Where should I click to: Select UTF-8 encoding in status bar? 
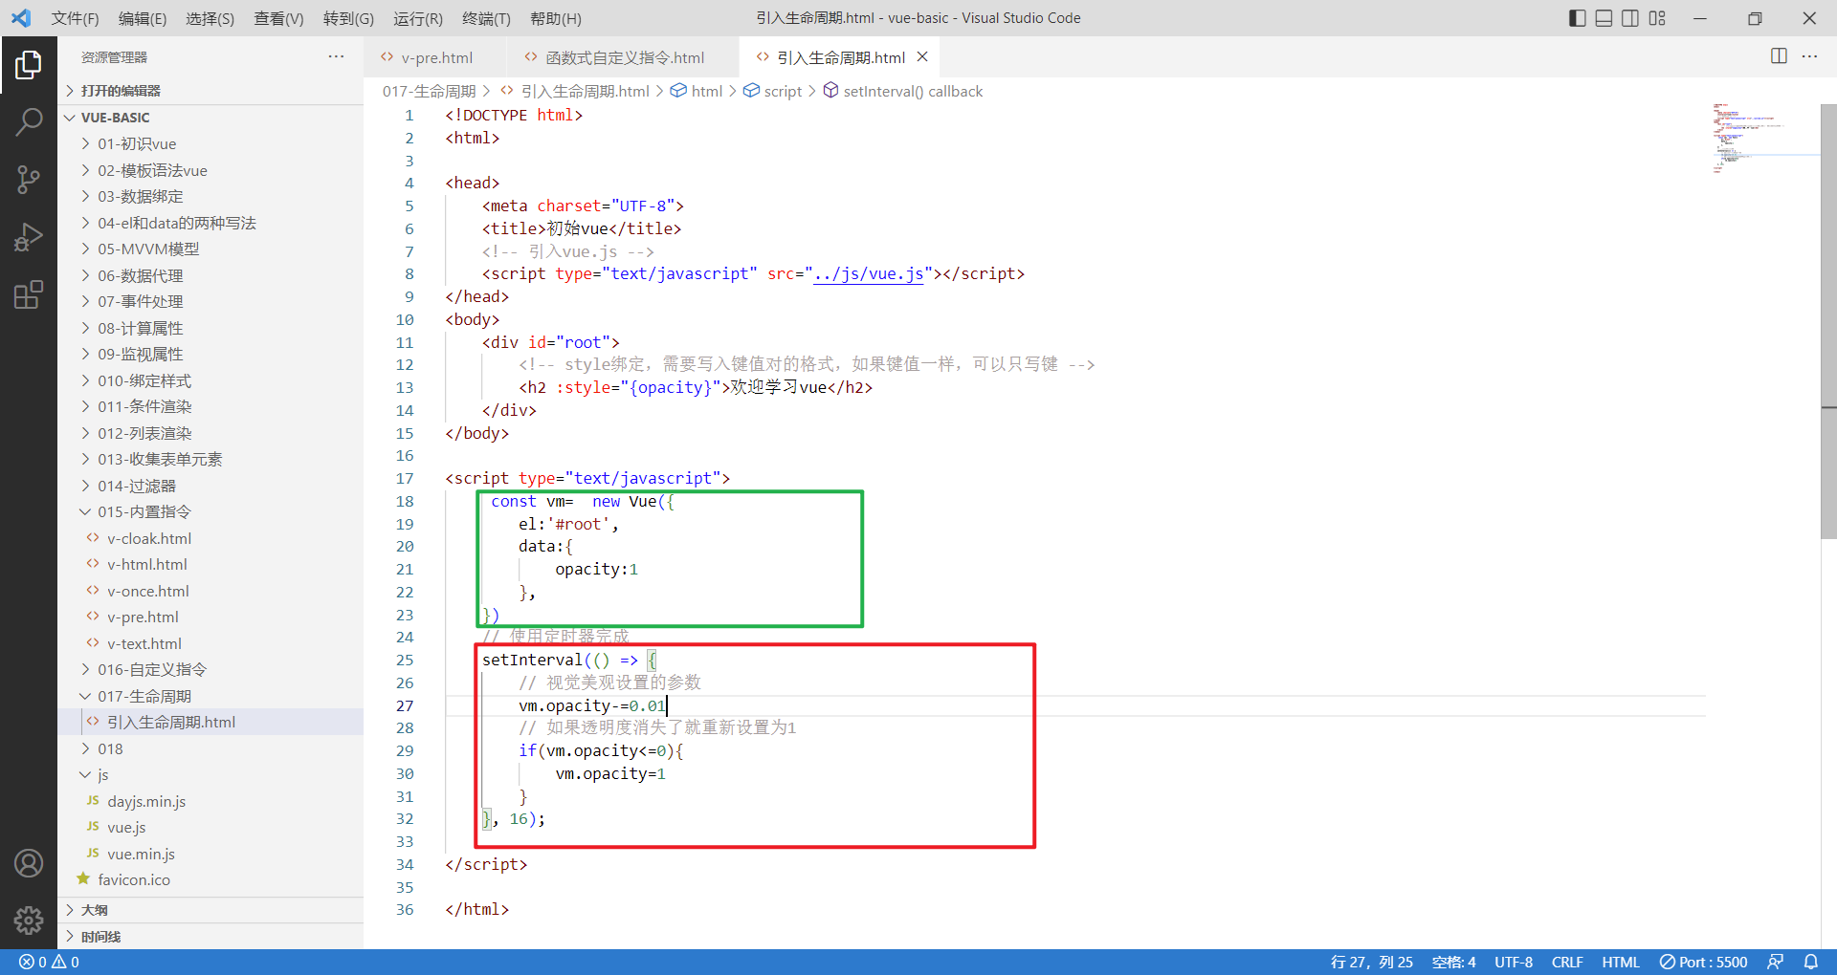pos(1514,962)
